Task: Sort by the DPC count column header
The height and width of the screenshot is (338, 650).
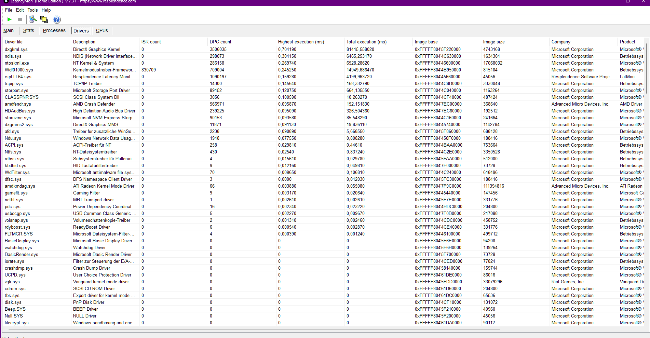Action: [242, 42]
